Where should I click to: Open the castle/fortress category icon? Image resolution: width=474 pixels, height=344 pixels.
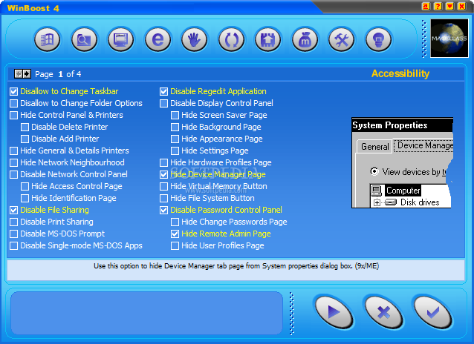(x=268, y=39)
